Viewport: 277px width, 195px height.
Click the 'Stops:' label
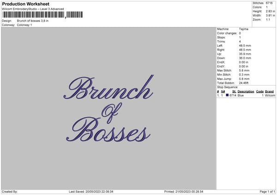[x=221, y=37]
